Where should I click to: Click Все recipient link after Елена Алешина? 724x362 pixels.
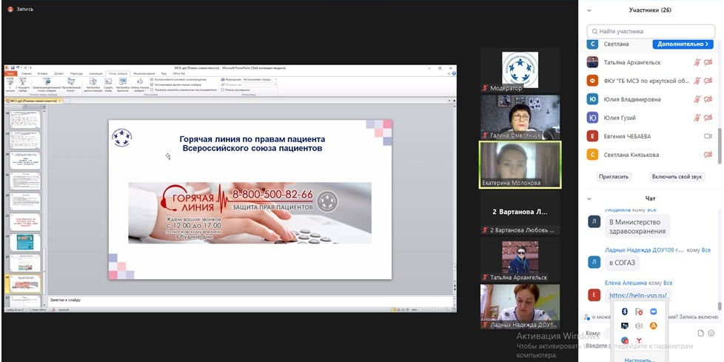[668, 283]
